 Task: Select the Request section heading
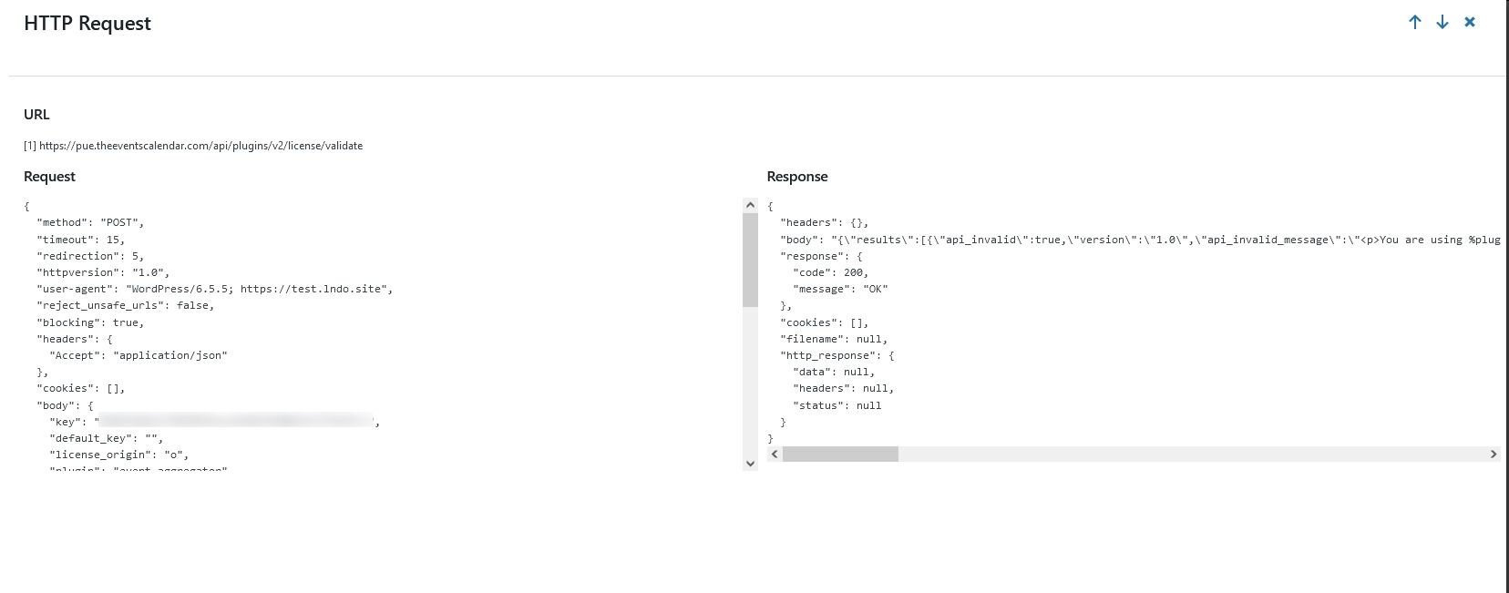(x=49, y=176)
